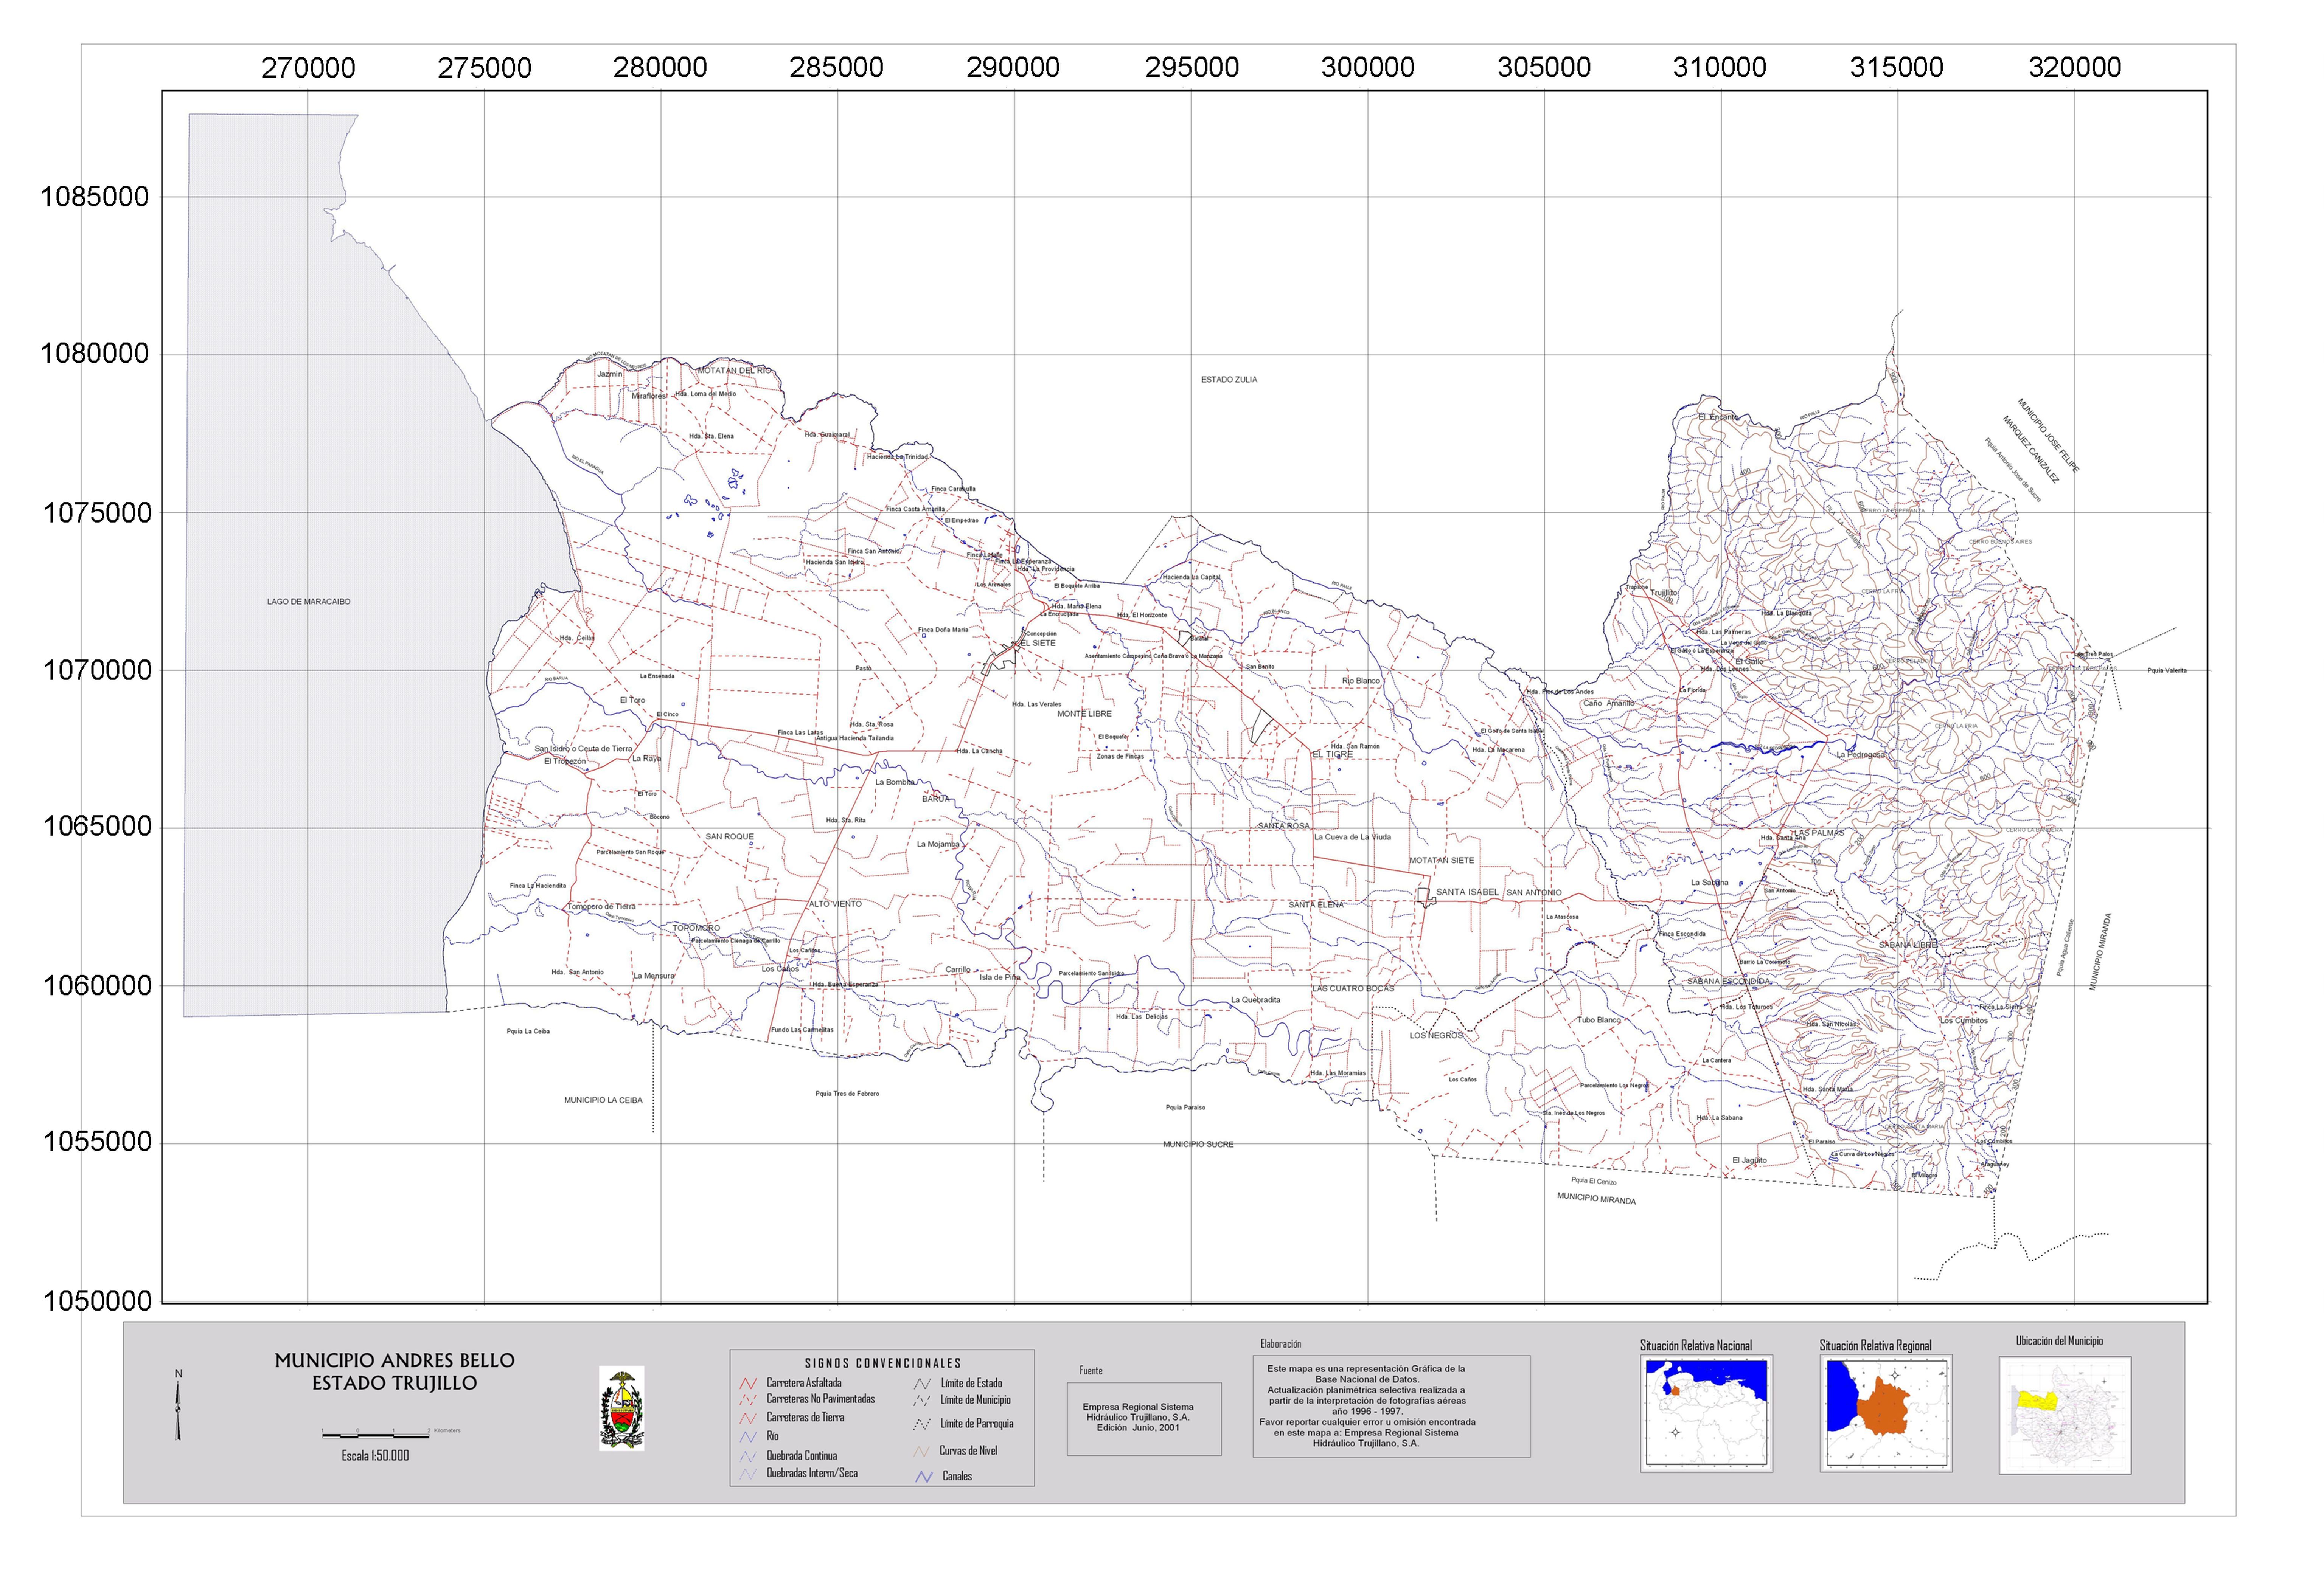2324x1576 pixels.
Task: Click the Límite de Municipio legend symbol
Action: pos(922,1401)
